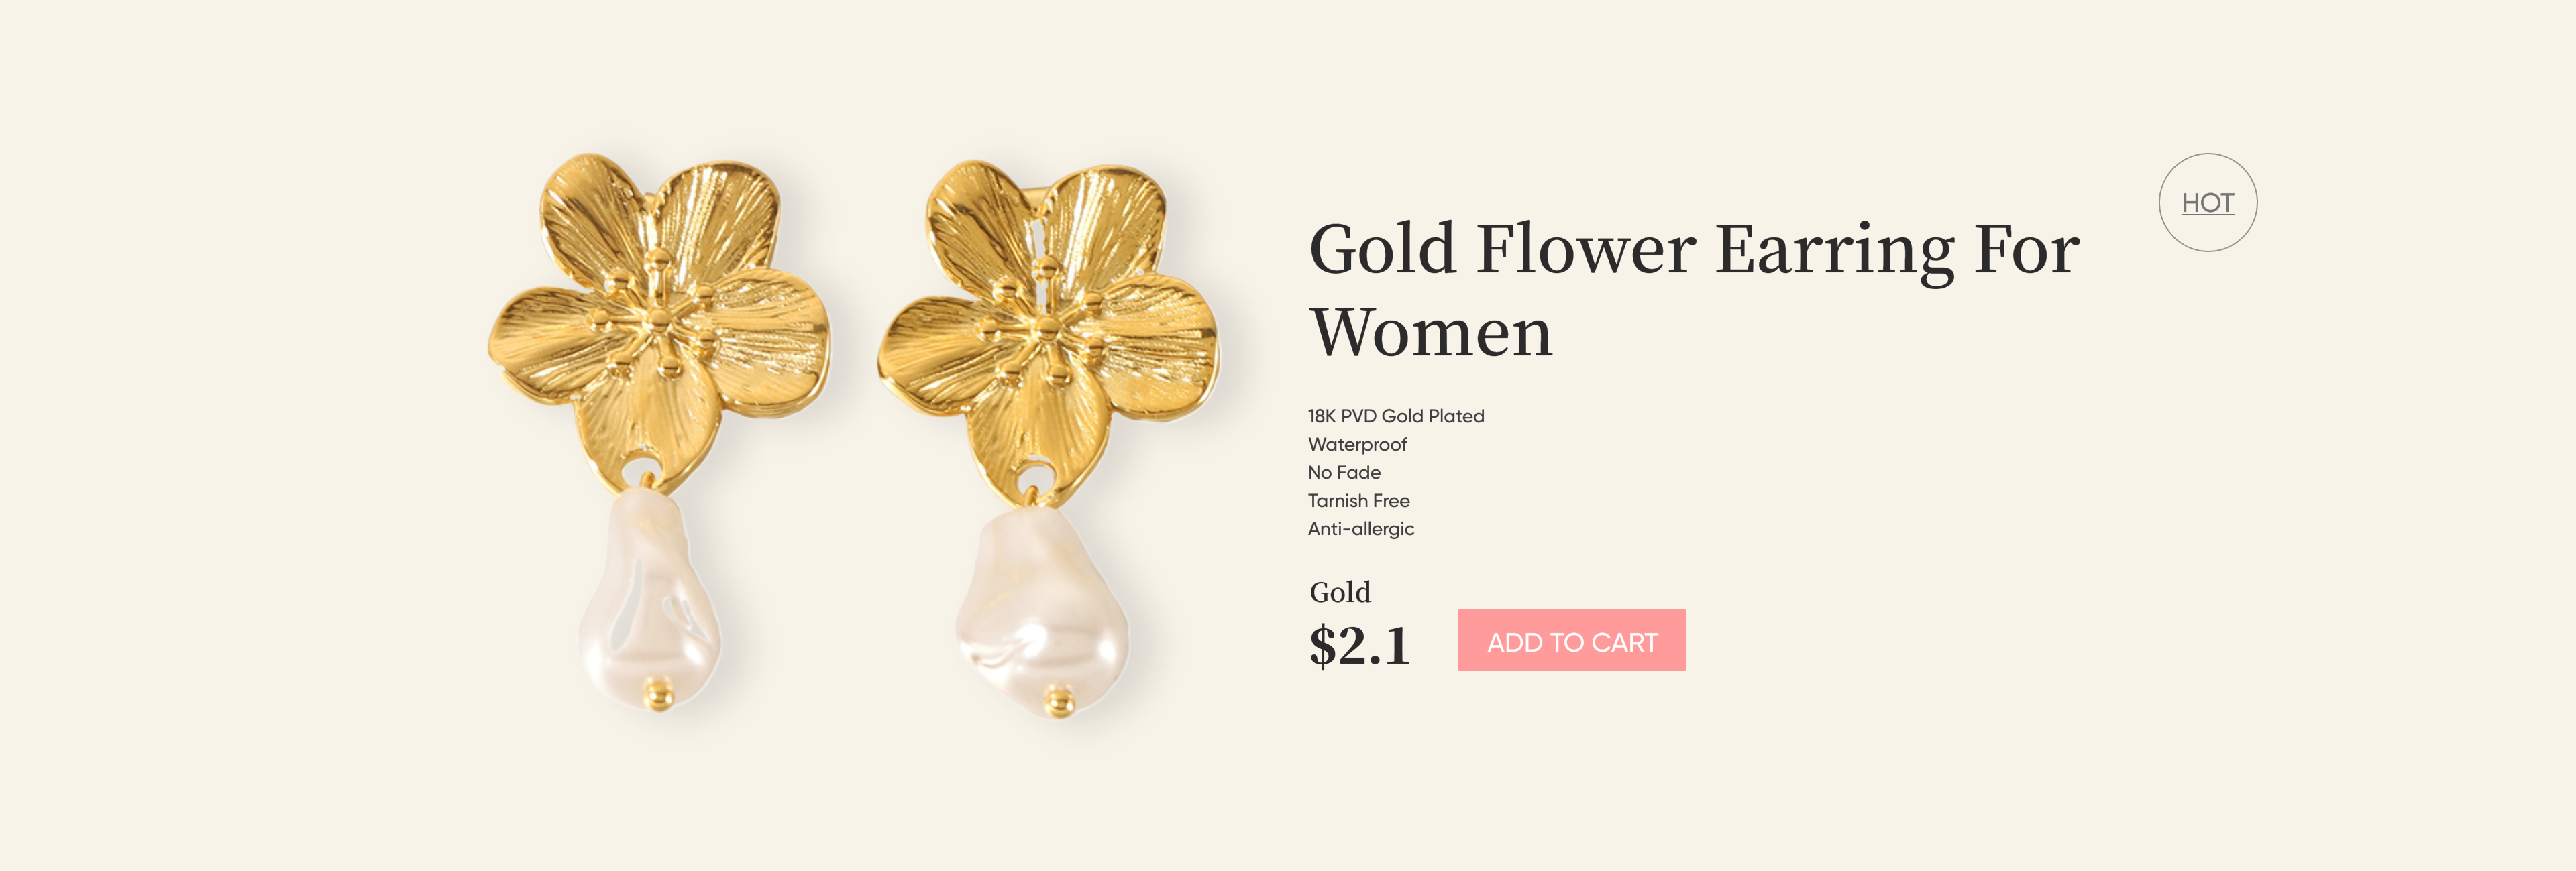Click the stamen center of right flower

(1046, 327)
